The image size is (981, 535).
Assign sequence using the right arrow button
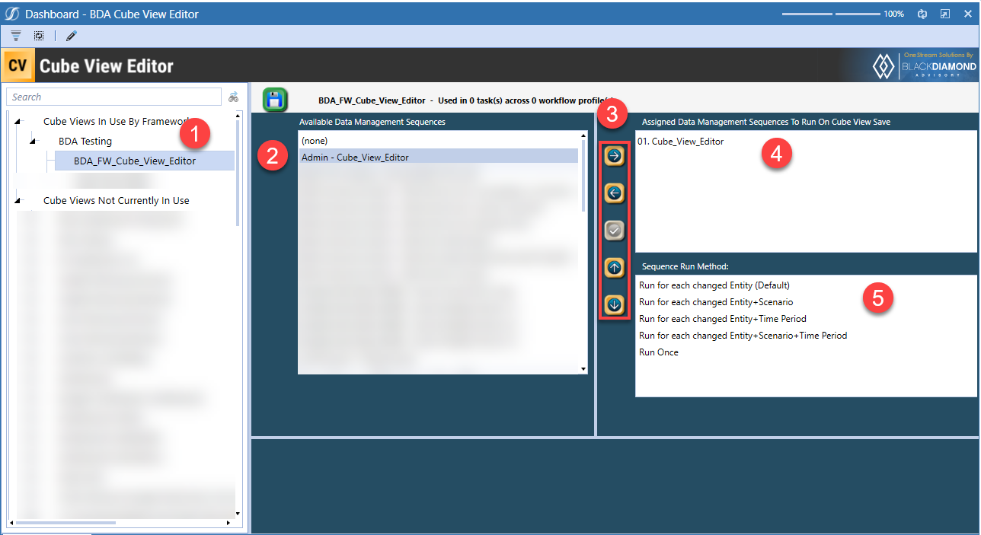[614, 155]
